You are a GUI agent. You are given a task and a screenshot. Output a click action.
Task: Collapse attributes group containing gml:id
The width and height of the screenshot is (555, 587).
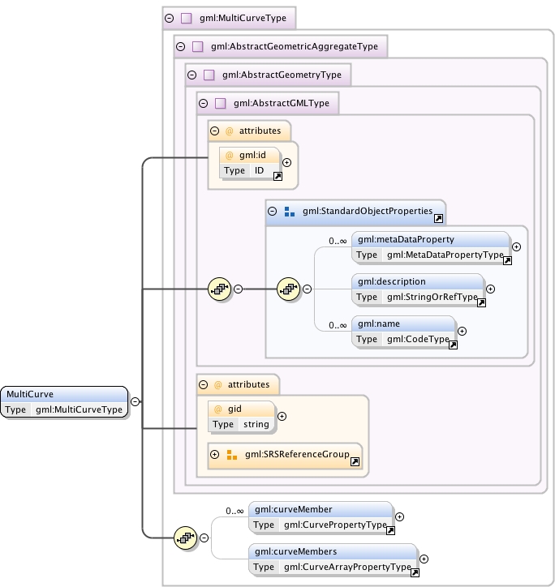pyautogui.click(x=214, y=131)
